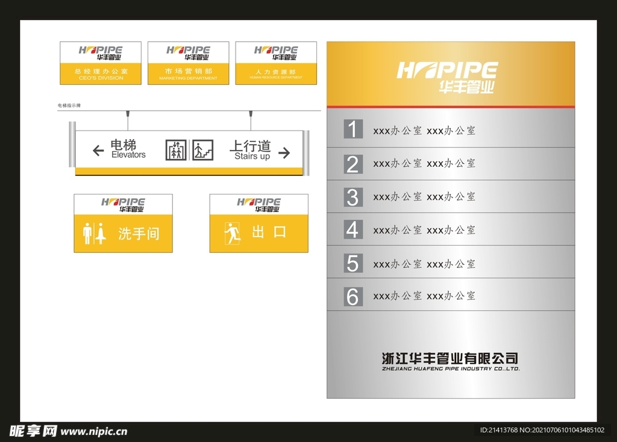Click the 电梯指示牌 caption
The height and width of the screenshot is (442, 617).
69,105
